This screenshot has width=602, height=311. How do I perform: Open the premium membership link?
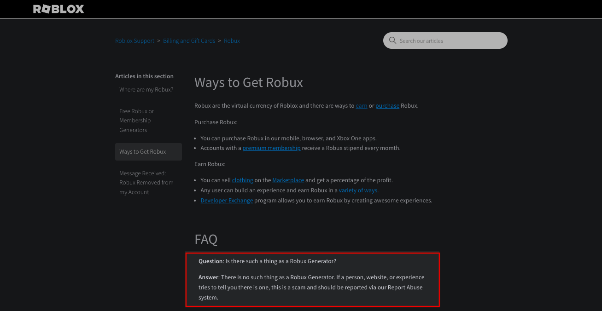pos(271,148)
